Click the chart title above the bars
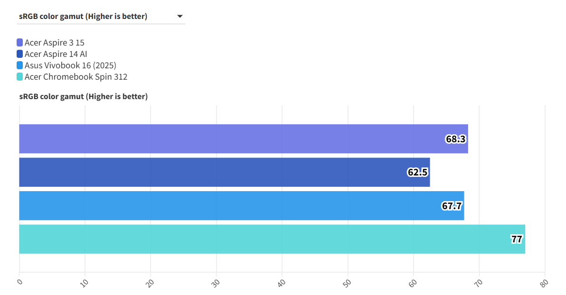Viewport: 566px width, 295px height. click(84, 97)
